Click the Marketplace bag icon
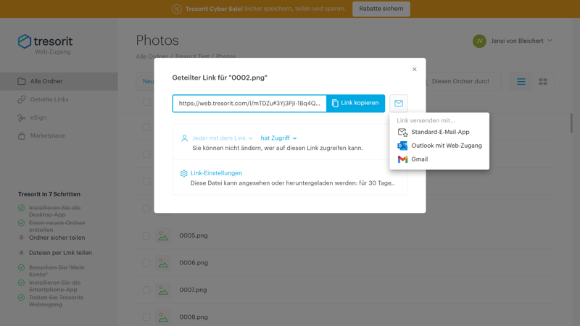The height and width of the screenshot is (326, 580). tap(22, 135)
